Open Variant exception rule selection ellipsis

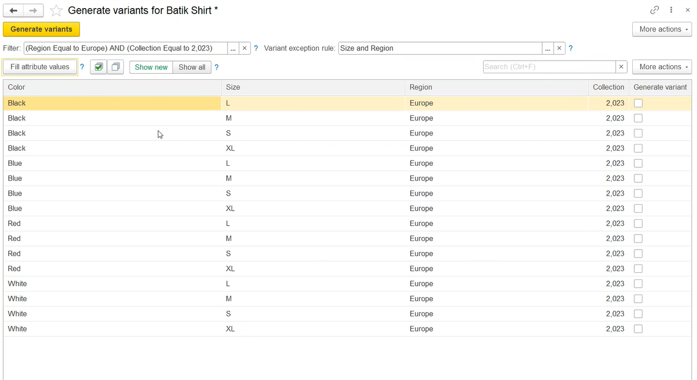pyautogui.click(x=548, y=48)
